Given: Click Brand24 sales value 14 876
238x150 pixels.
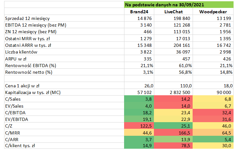Looking at the screenshot, I should [x=144, y=18].
